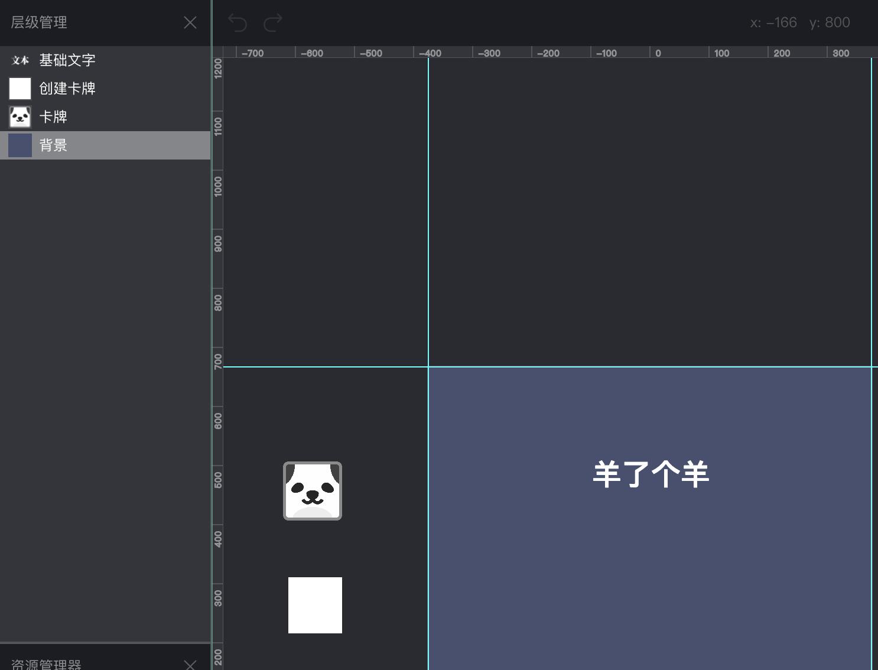Select the 创建卡牌 layer row
The width and height of the screenshot is (878, 670).
pyautogui.click(x=105, y=89)
